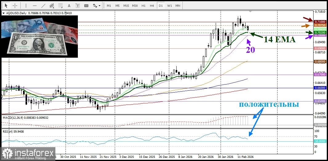This screenshot has height=161, width=328.
Task: Draw a vertical line tool
Action: click(26, 6)
